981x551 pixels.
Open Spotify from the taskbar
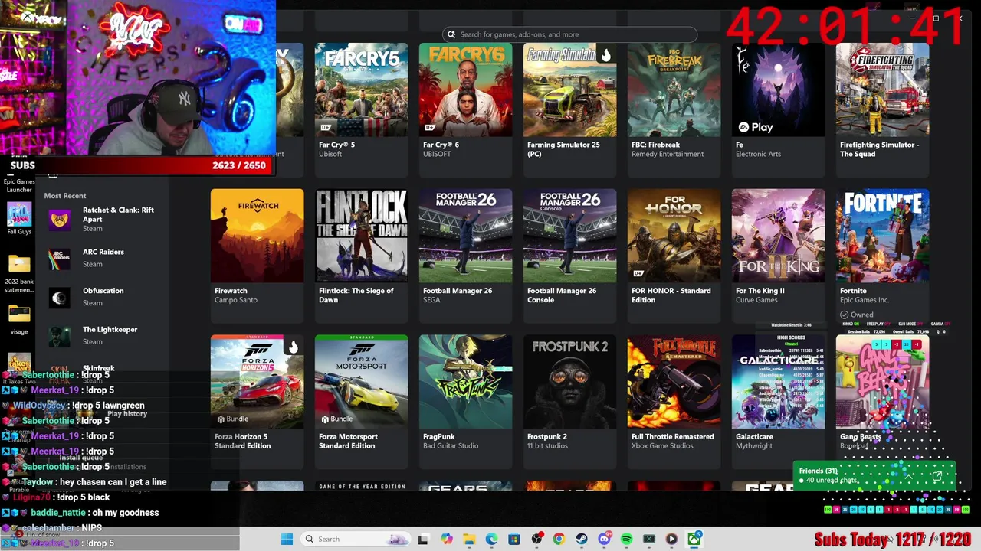626,539
